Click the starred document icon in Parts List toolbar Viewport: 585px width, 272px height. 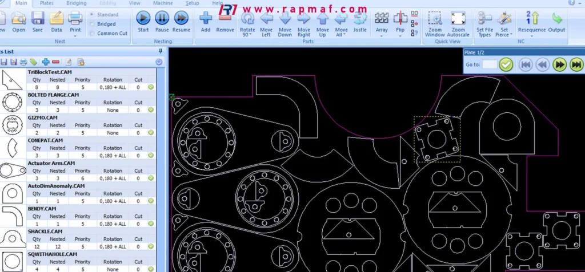pos(81,62)
